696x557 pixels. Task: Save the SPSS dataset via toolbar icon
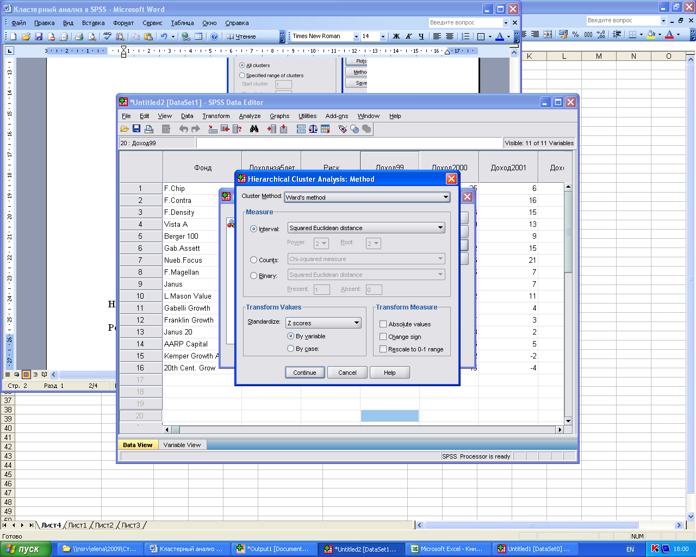coord(136,129)
